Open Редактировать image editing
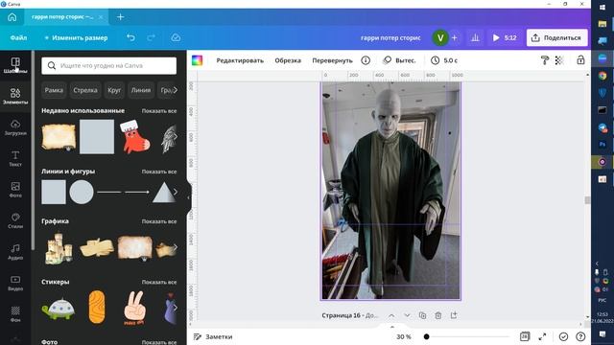Viewport: 614px width, 345px height. pos(240,60)
